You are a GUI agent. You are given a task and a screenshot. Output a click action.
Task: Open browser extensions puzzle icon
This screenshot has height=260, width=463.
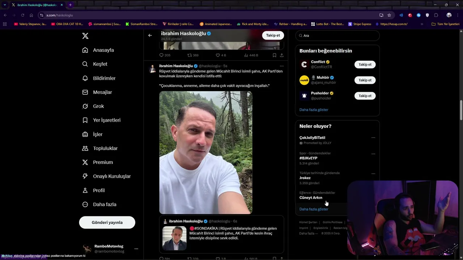click(436, 15)
